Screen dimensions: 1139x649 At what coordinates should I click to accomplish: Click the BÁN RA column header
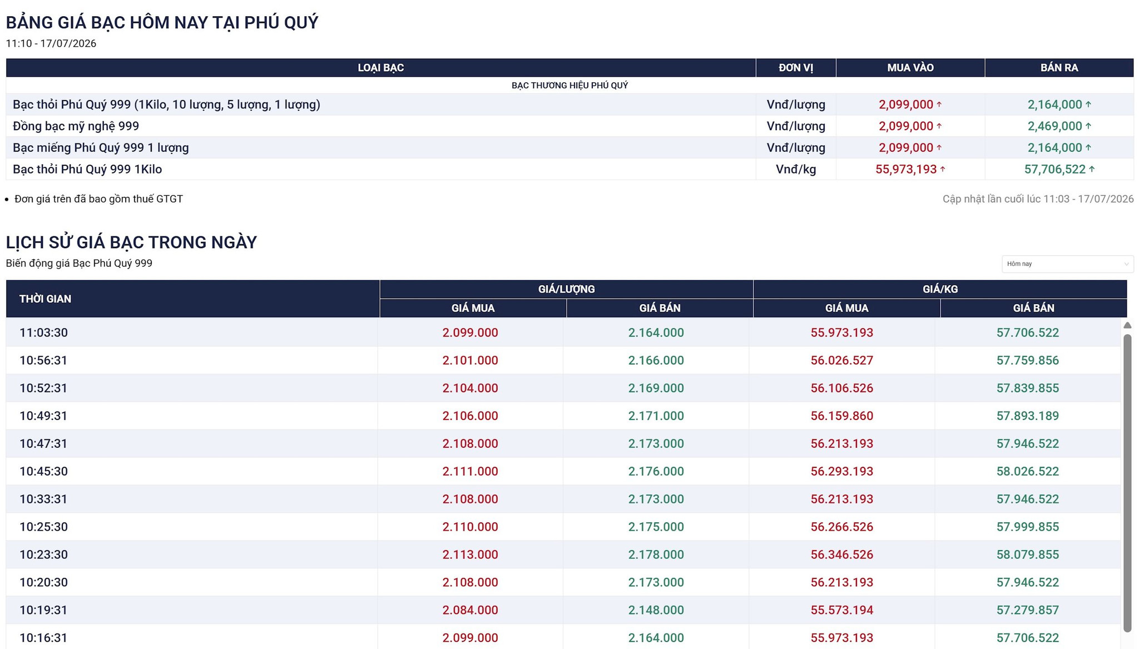point(1059,68)
